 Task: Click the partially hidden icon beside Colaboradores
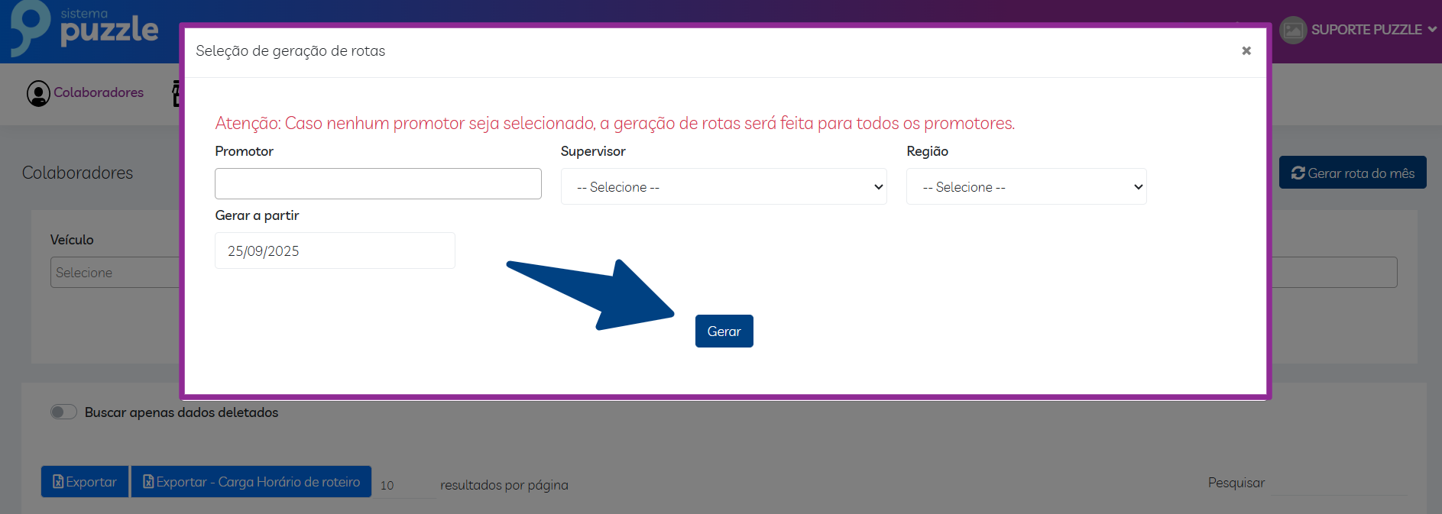176,93
